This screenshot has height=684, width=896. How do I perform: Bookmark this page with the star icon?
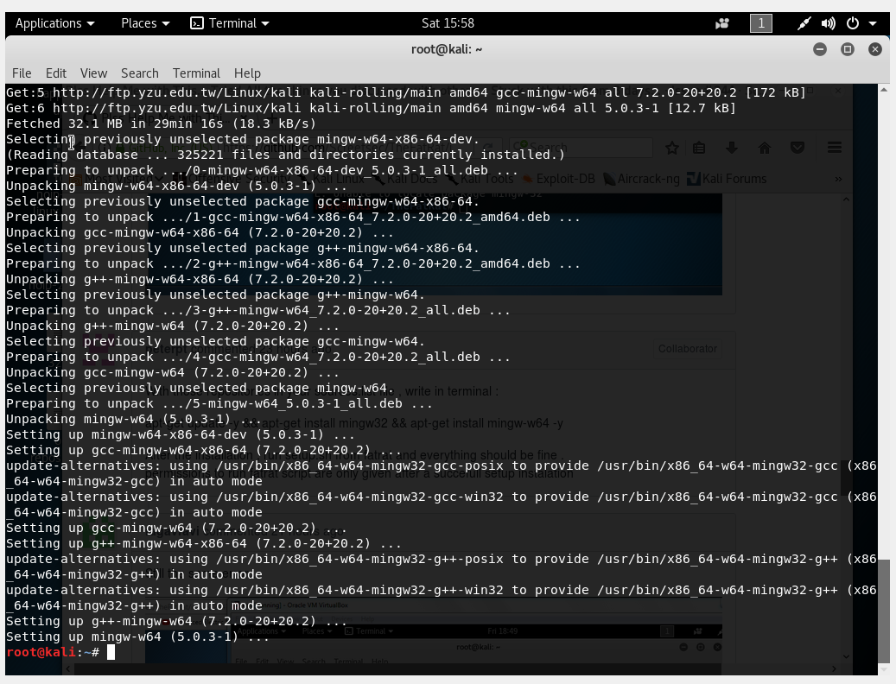pos(672,148)
